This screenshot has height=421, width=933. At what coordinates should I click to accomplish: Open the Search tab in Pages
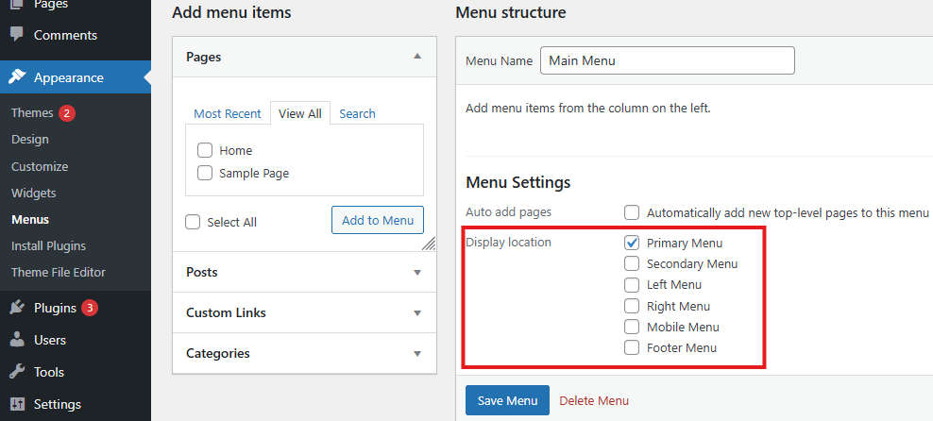pyautogui.click(x=357, y=113)
